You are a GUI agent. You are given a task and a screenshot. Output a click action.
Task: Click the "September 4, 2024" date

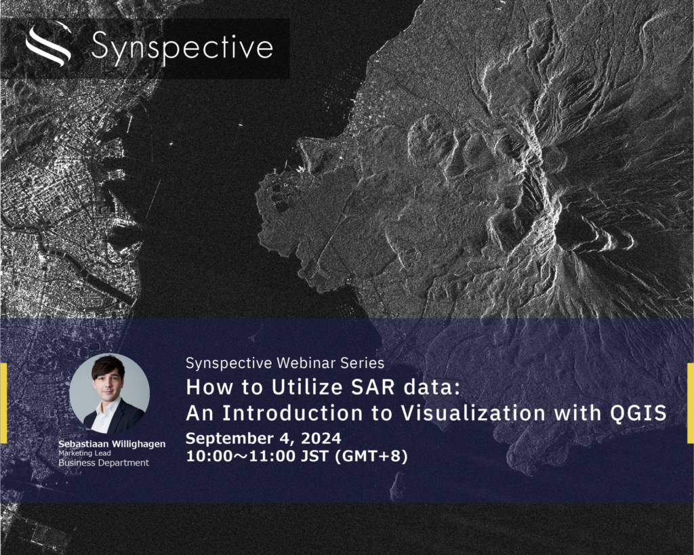pos(264,438)
